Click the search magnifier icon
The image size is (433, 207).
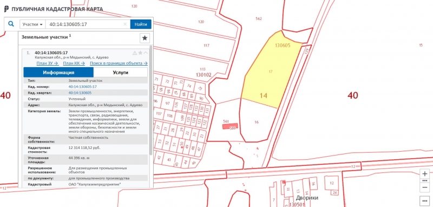point(11,24)
